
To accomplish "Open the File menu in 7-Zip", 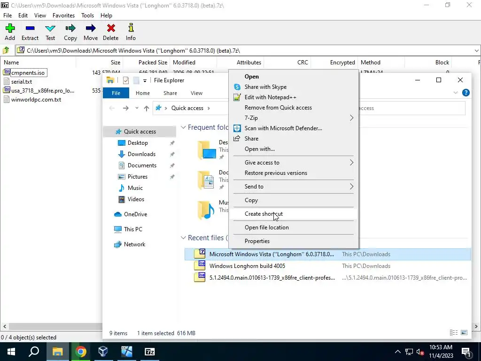I will [x=8, y=16].
